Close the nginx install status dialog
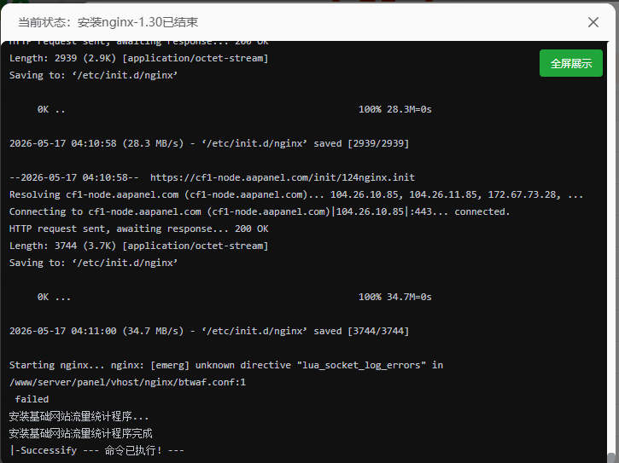This screenshot has width=619, height=463. pyautogui.click(x=593, y=22)
